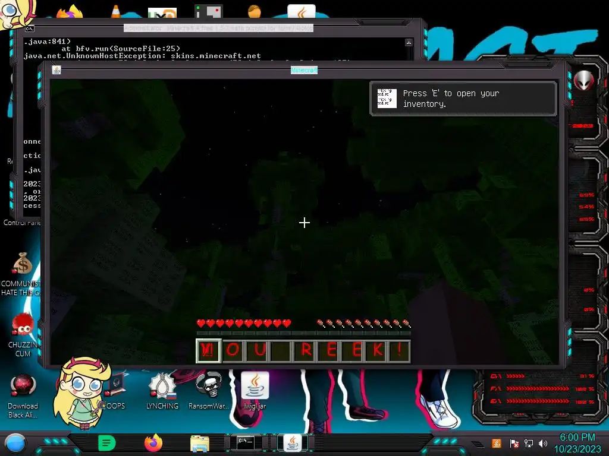Launch Firefox from the taskbar
Image resolution: width=609 pixels, height=456 pixels.
tap(153, 443)
